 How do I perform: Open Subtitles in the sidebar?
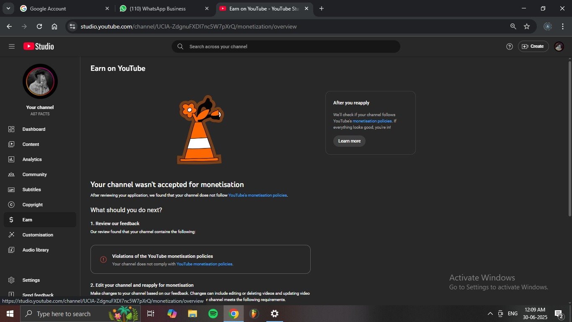(x=40, y=190)
